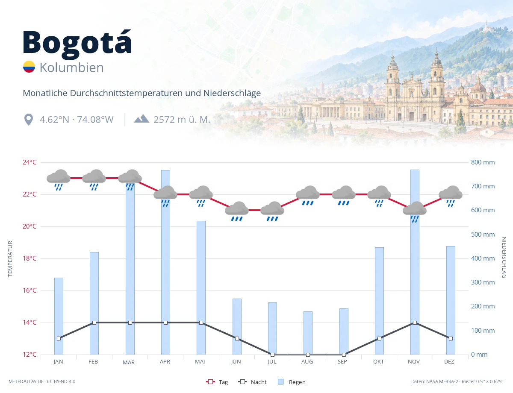The width and height of the screenshot is (513, 393).
Task: Click the Colombian flag icon
Action: click(29, 67)
